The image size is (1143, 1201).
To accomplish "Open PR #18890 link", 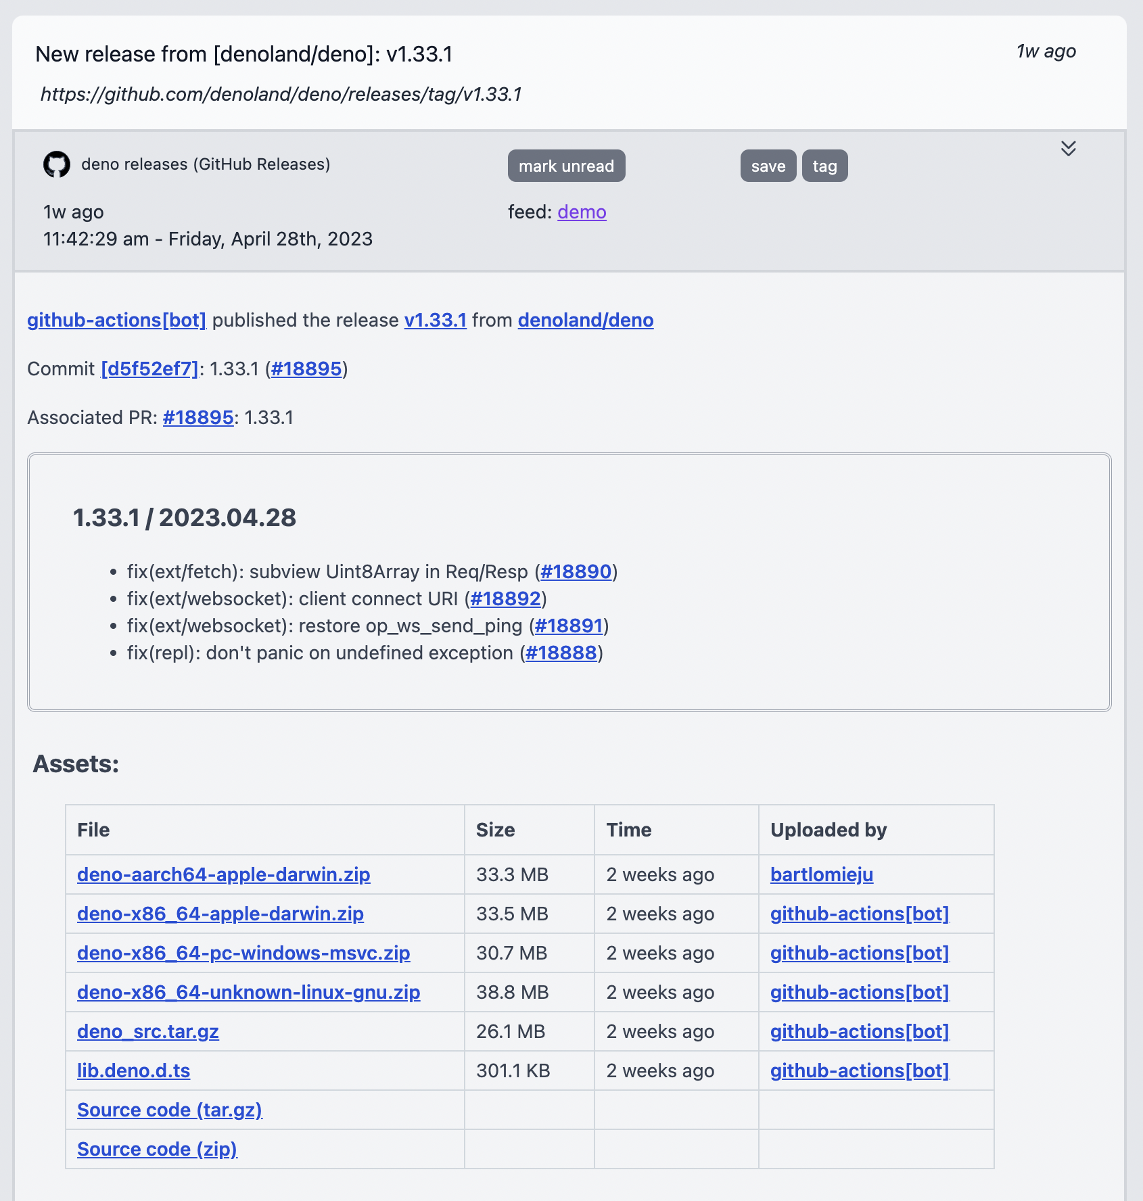I will 576,571.
